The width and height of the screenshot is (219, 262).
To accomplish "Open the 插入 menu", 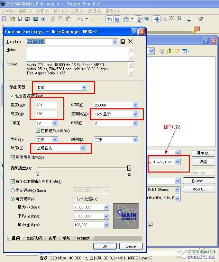I will [60, 11].
